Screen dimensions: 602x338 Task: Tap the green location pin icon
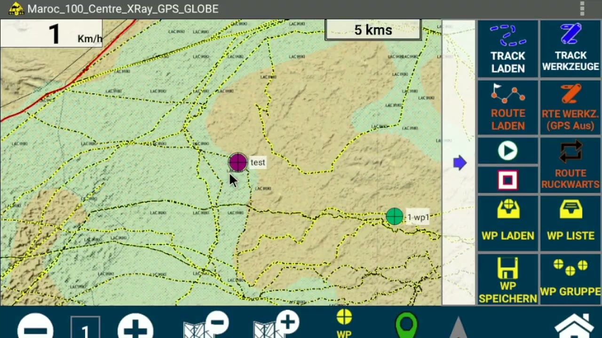coord(406,325)
